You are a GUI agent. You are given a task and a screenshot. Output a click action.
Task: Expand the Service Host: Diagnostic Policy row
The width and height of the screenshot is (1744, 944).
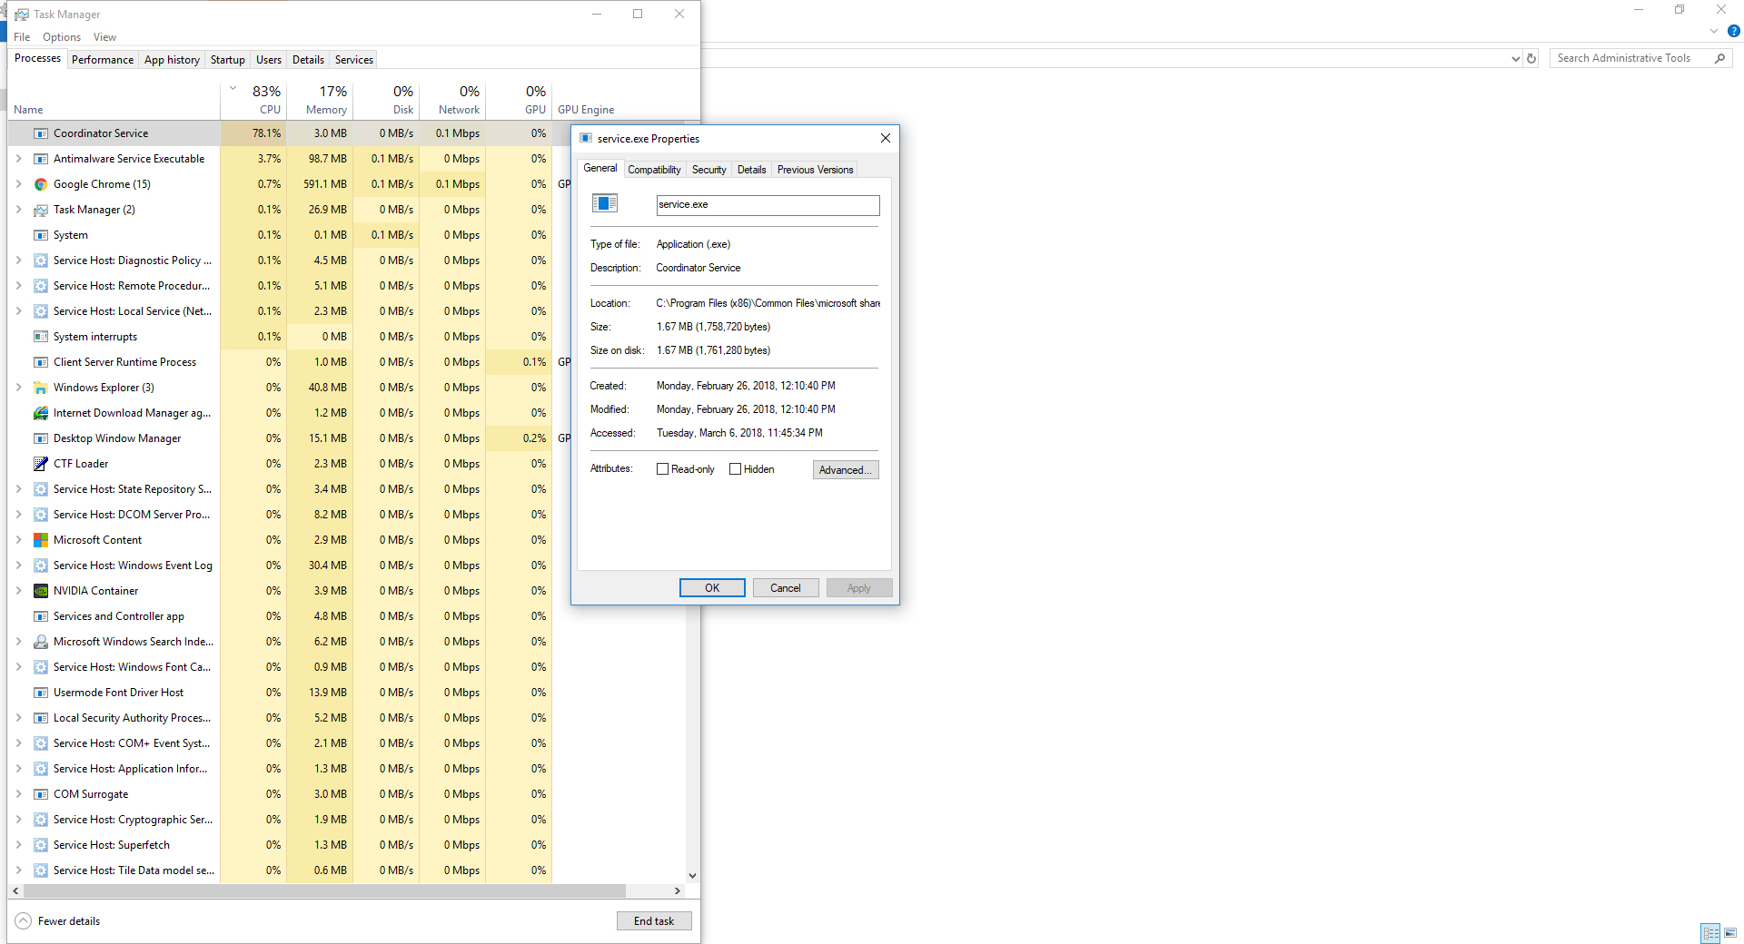pos(18,261)
